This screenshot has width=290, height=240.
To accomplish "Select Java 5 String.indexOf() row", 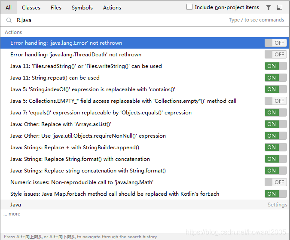I will click(x=145, y=89).
